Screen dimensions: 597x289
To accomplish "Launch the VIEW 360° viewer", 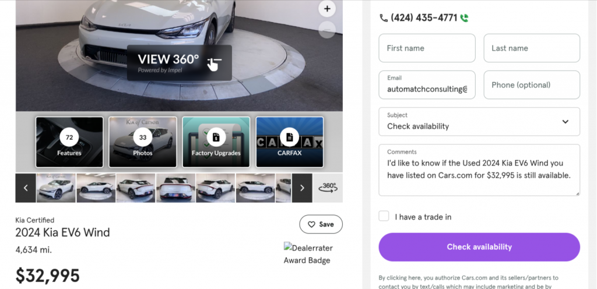I will point(180,63).
